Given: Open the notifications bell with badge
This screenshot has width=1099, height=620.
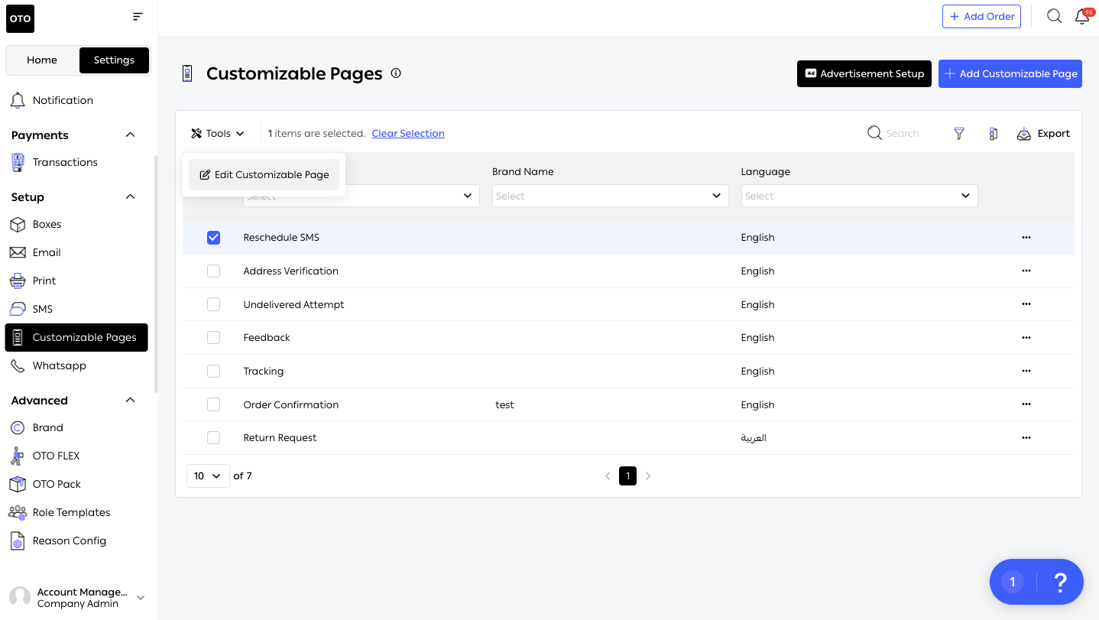Looking at the screenshot, I should click(1083, 16).
